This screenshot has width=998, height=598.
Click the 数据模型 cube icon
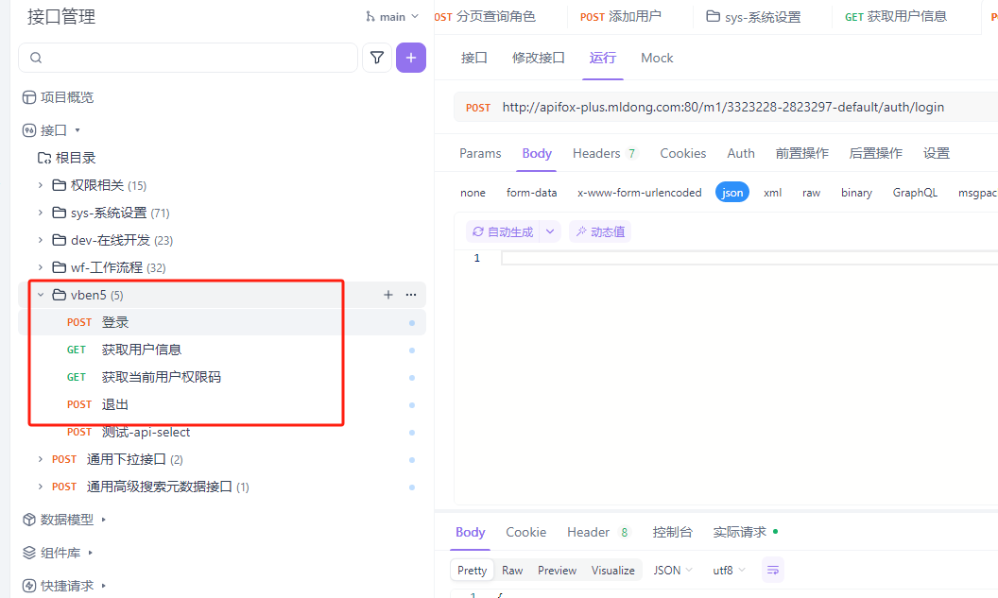[x=29, y=520]
